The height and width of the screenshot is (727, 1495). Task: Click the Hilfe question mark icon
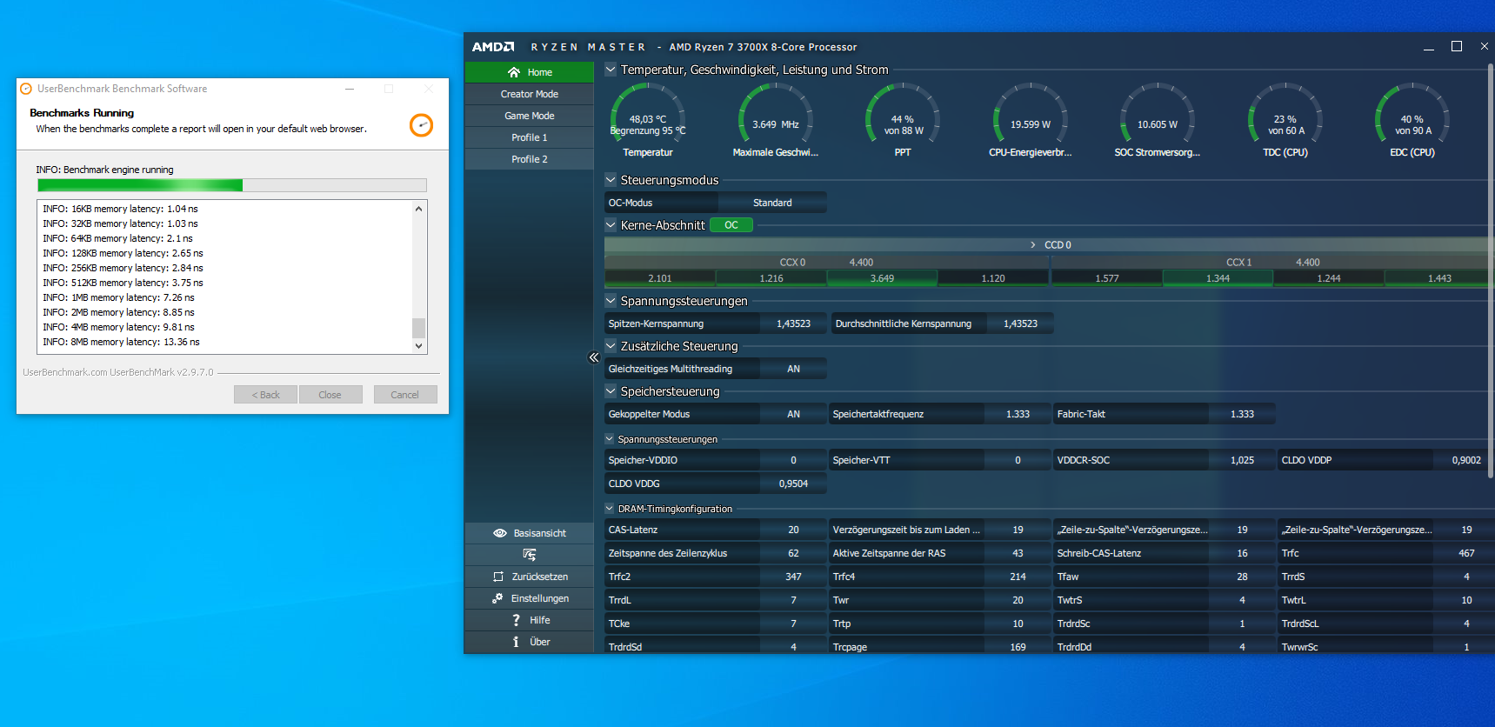click(x=516, y=620)
